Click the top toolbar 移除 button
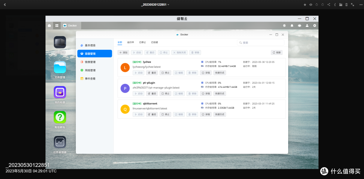 pyautogui.click(x=195, y=52)
